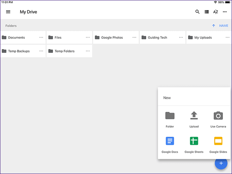The height and width of the screenshot is (174, 232).
Task: Open the top-bar more options menu
Action: click(225, 12)
